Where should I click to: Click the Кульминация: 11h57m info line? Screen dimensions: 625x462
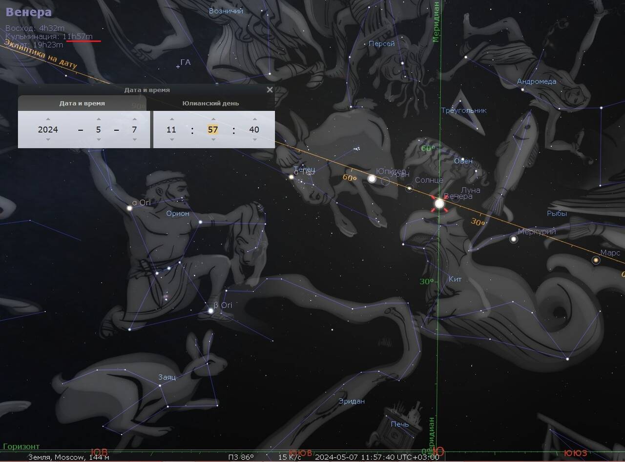pos(49,37)
